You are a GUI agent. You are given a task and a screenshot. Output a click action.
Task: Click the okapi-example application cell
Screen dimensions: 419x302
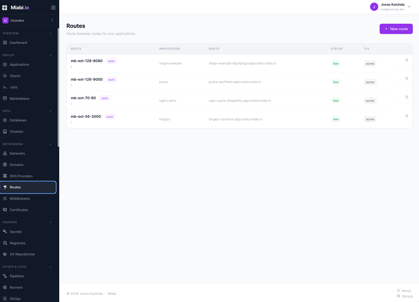tap(170, 63)
